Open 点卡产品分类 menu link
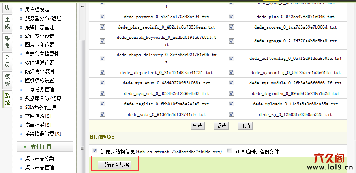This screenshot has width=356, height=173. pyautogui.click(x=39, y=159)
